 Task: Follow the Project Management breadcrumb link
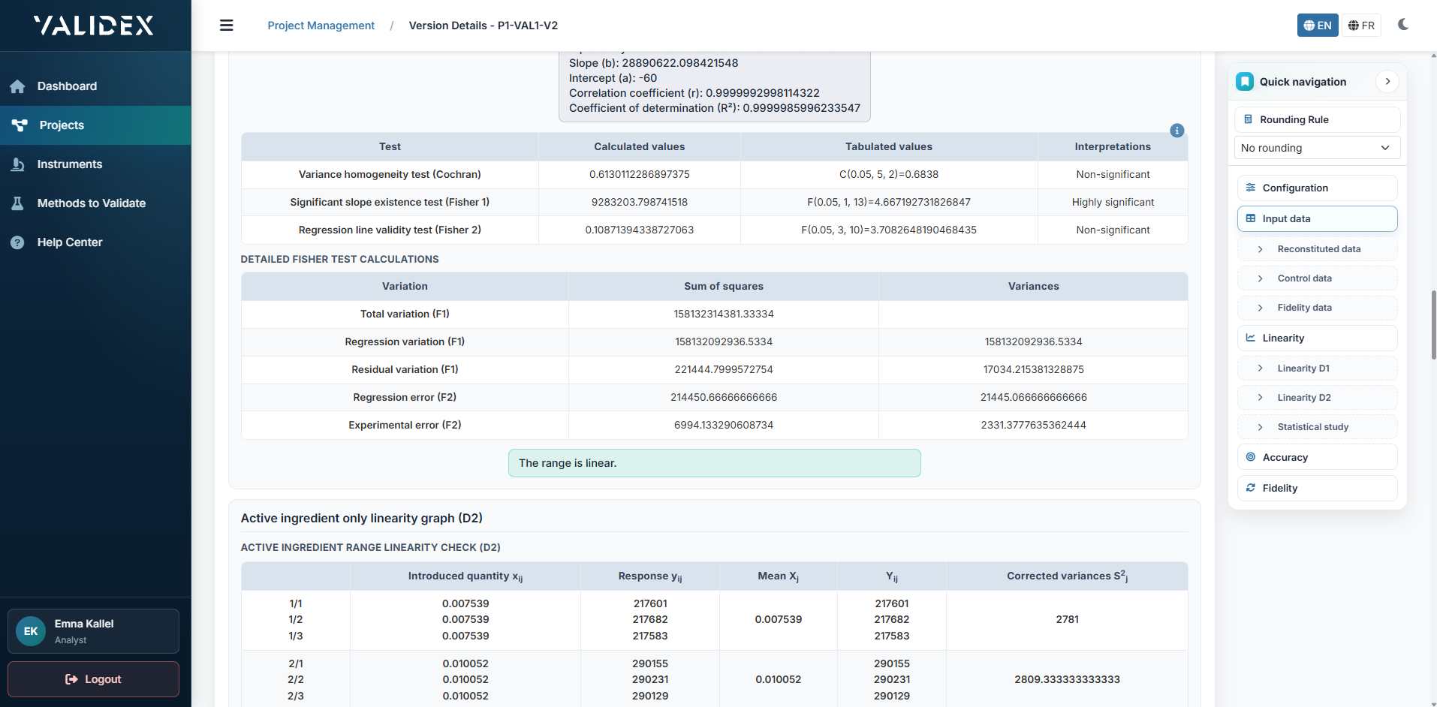[321, 26]
